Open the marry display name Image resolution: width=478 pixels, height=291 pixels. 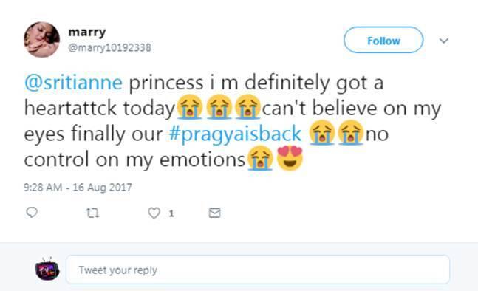[87, 32]
